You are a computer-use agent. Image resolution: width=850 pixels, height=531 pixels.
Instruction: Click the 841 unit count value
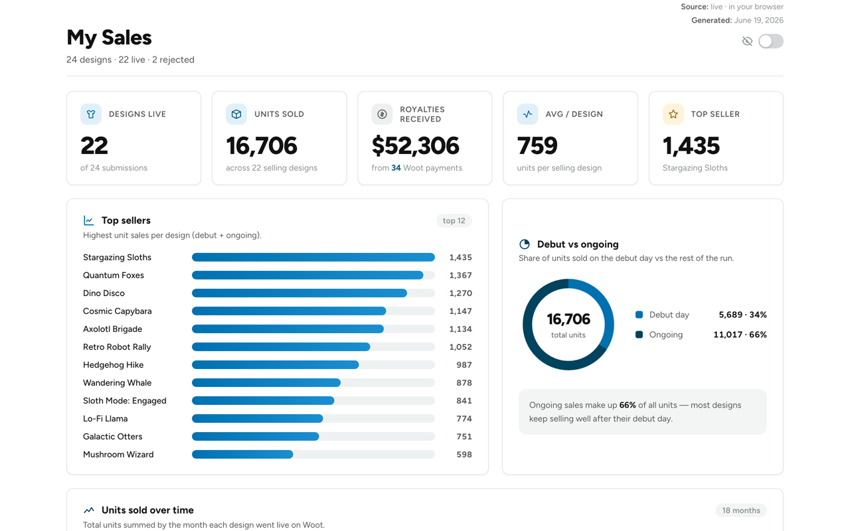pyautogui.click(x=464, y=401)
